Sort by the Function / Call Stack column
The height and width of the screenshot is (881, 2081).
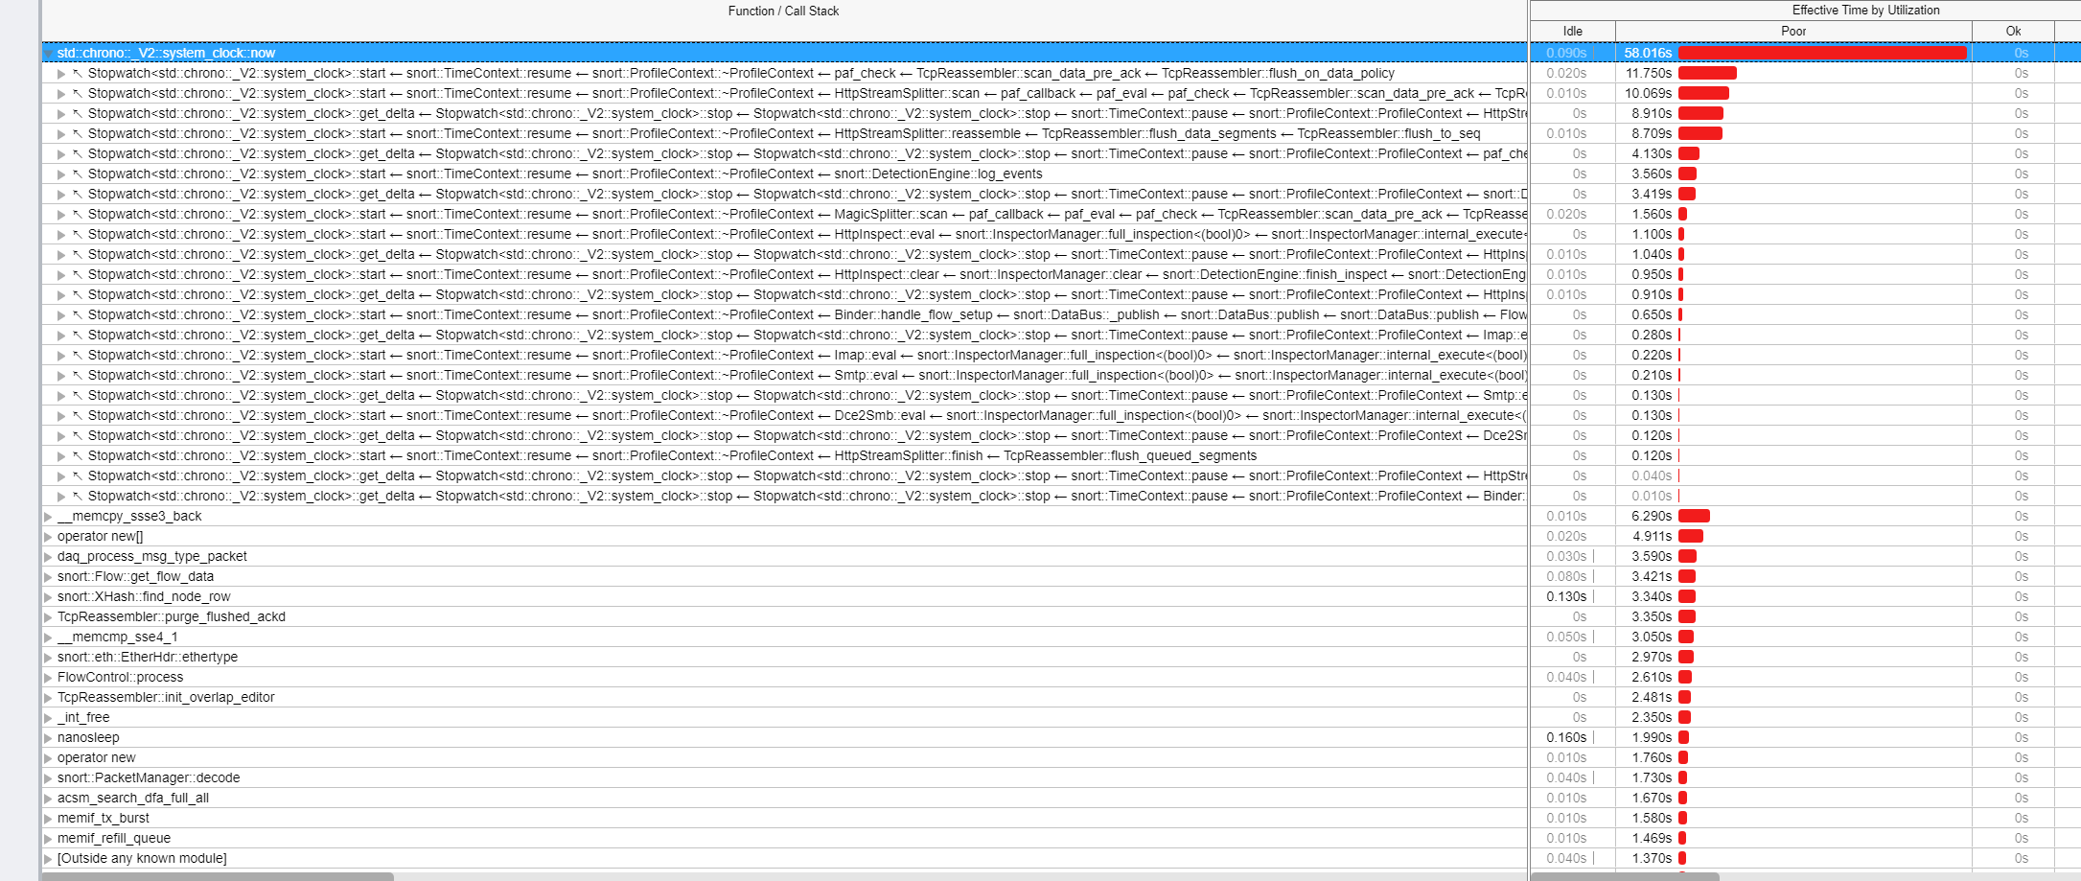point(782,12)
